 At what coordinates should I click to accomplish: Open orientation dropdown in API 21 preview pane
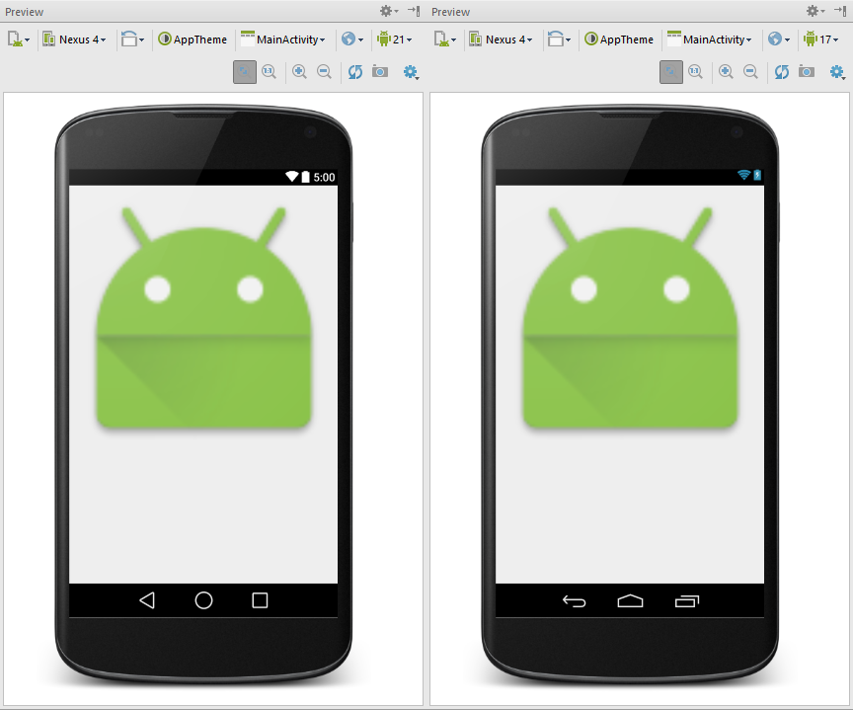132,39
